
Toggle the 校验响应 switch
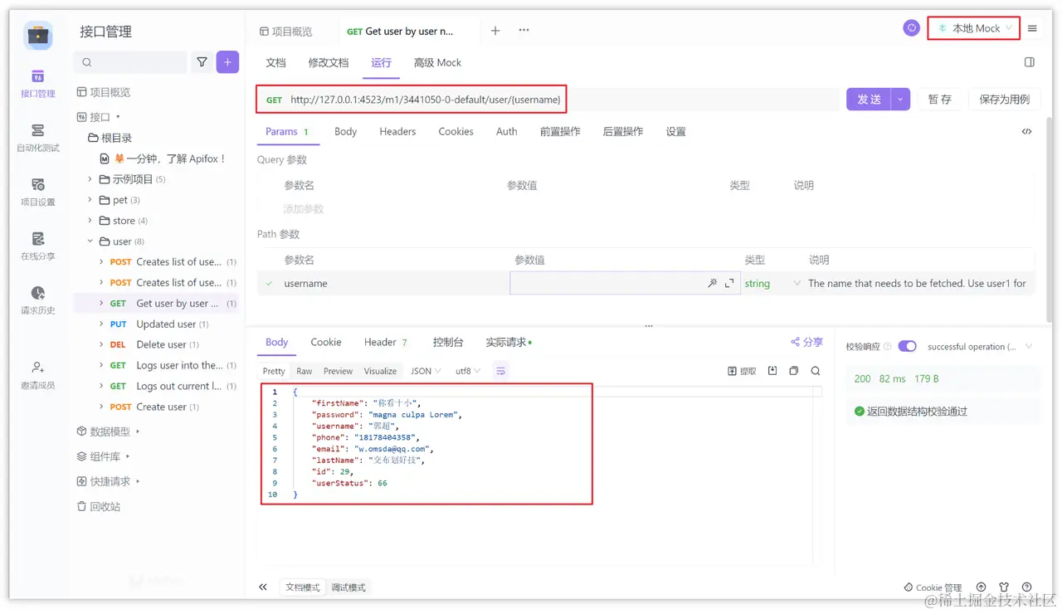[907, 346]
